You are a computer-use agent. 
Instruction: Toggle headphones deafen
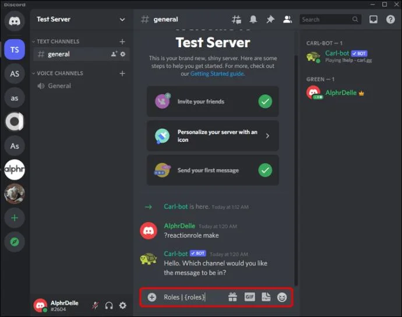tap(109, 305)
